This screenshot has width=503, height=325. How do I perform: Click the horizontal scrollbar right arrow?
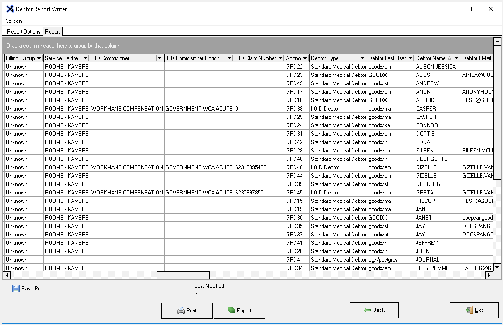click(489, 275)
